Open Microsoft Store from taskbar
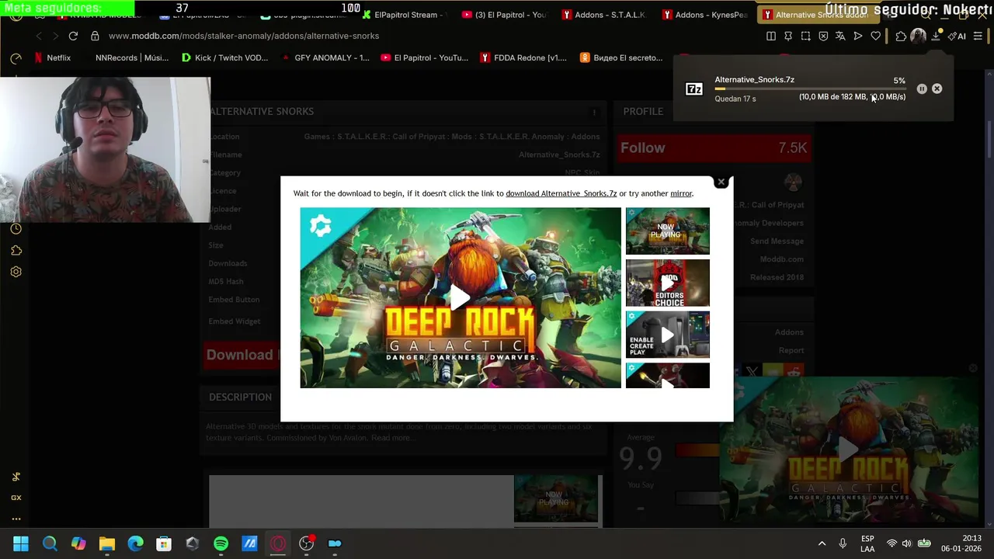 [164, 543]
